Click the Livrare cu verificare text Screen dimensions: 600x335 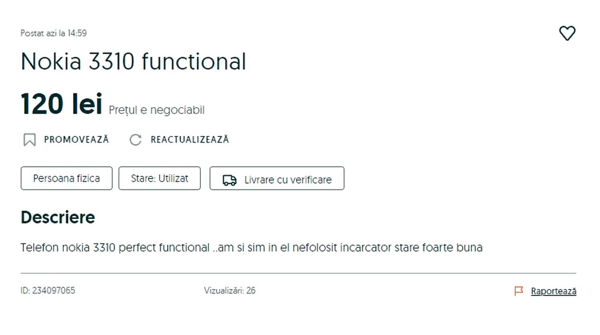click(x=288, y=180)
